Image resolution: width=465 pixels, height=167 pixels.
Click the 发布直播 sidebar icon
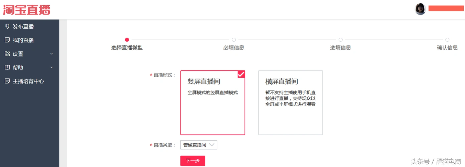tap(7, 26)
